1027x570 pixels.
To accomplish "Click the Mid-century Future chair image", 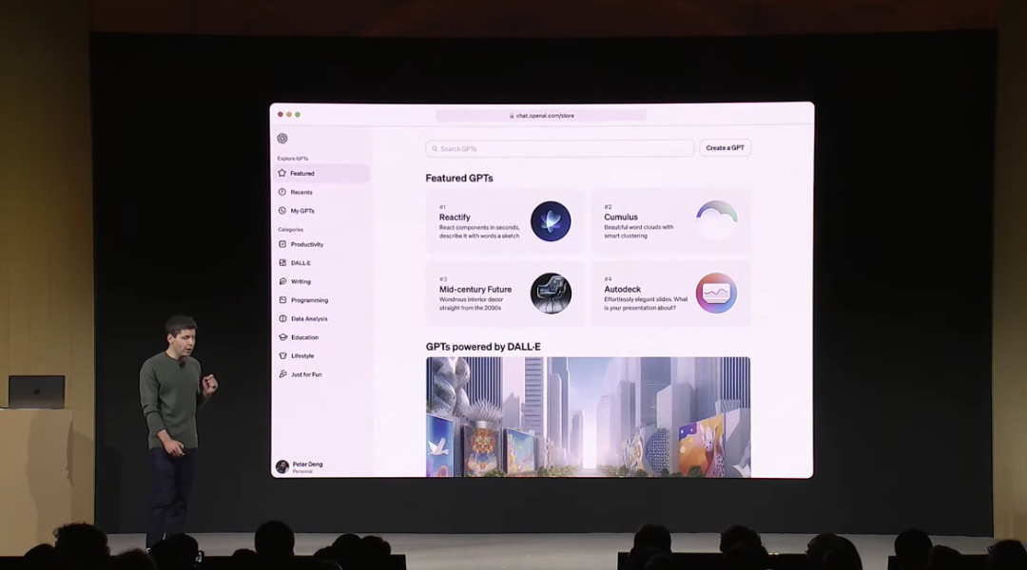I will (551, 294).
